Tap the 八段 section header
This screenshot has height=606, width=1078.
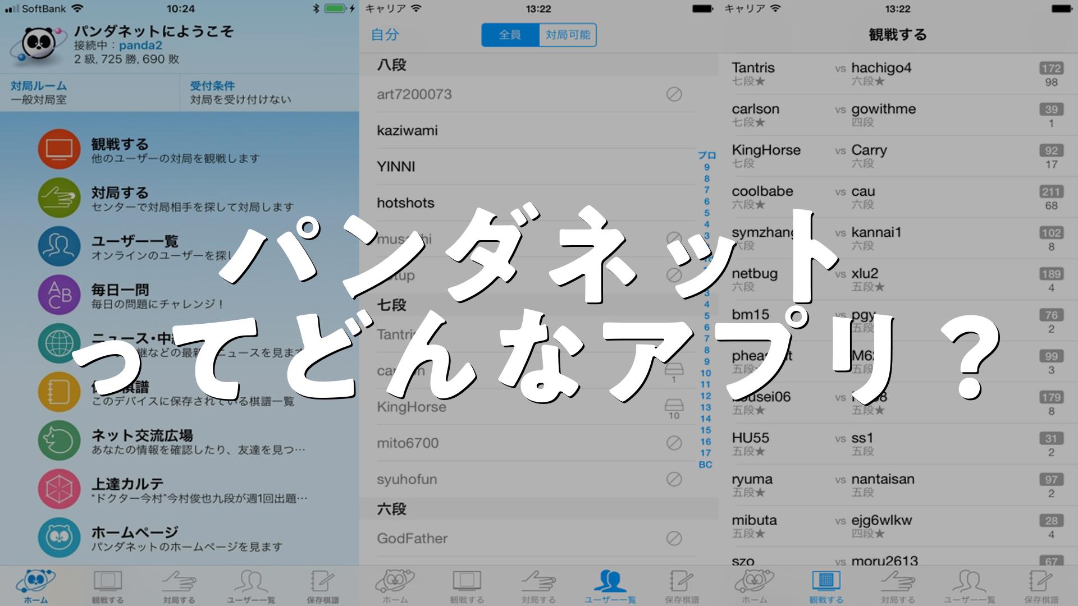click(539, 65)
